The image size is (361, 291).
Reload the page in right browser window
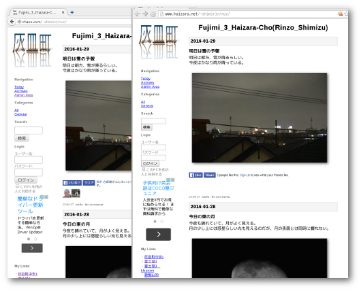coord(153,14)
